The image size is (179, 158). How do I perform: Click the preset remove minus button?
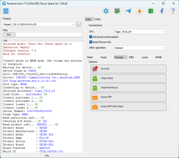tap(79, 24)
